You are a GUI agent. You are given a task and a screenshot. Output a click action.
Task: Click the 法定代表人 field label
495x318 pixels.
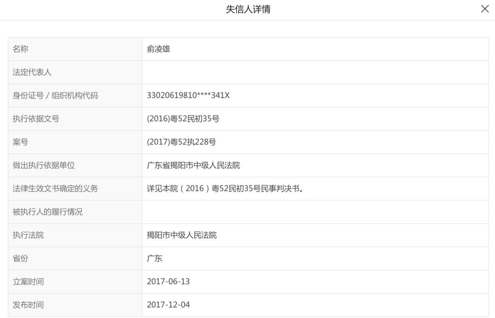[27, 72]
